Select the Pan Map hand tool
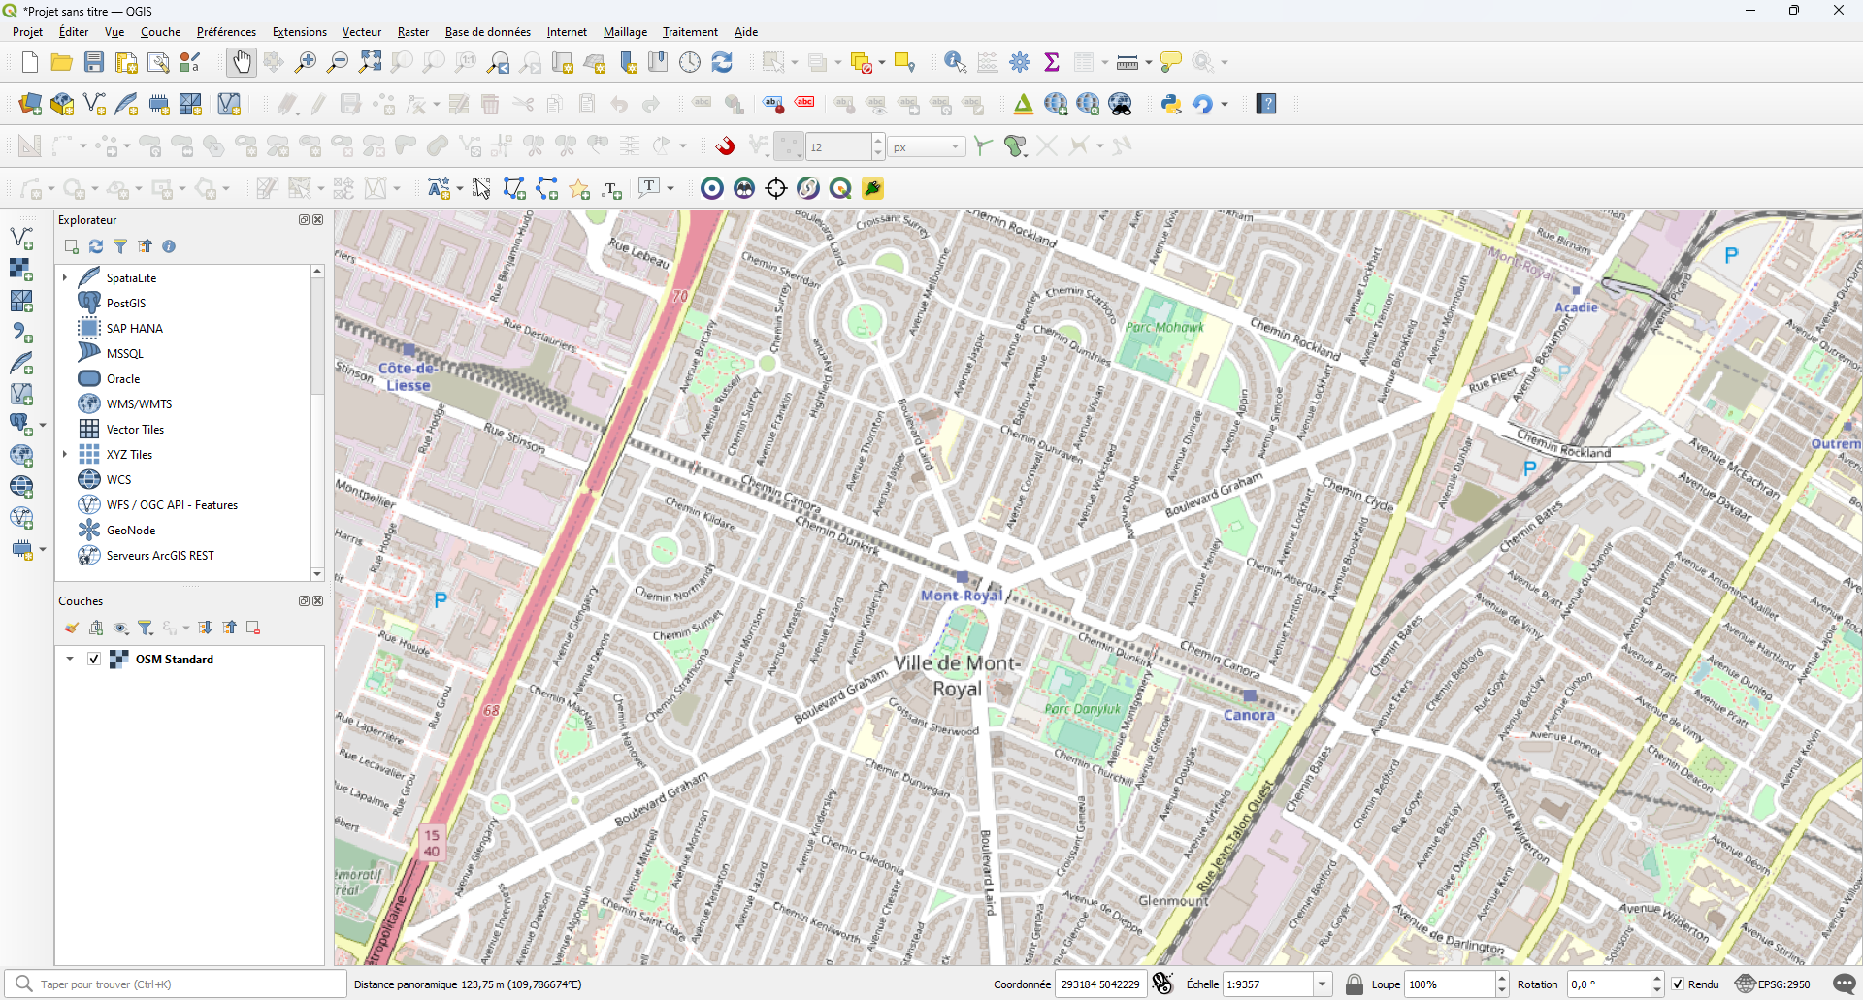1863x1000 pixels. pos(242,63)
